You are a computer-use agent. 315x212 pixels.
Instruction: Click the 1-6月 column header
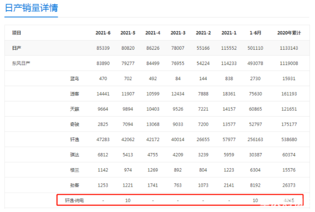255,33
